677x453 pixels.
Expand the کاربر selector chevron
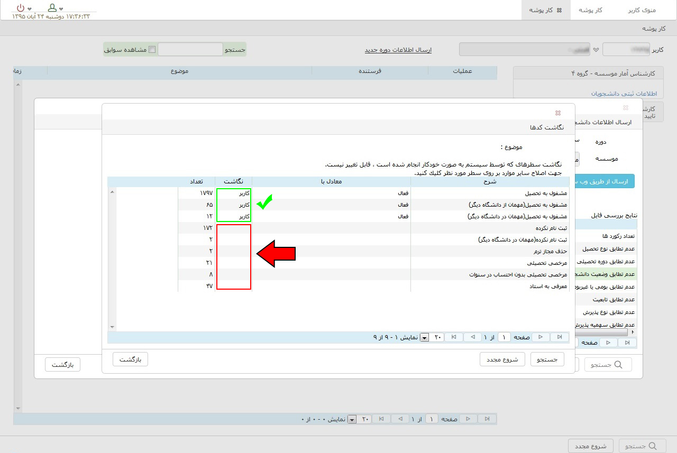[x=596, y=50]
